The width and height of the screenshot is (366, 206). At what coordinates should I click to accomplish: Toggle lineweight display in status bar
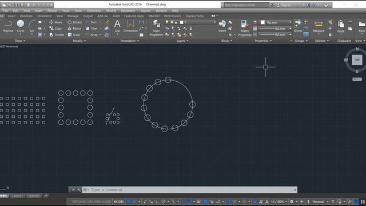pos(199,201)
